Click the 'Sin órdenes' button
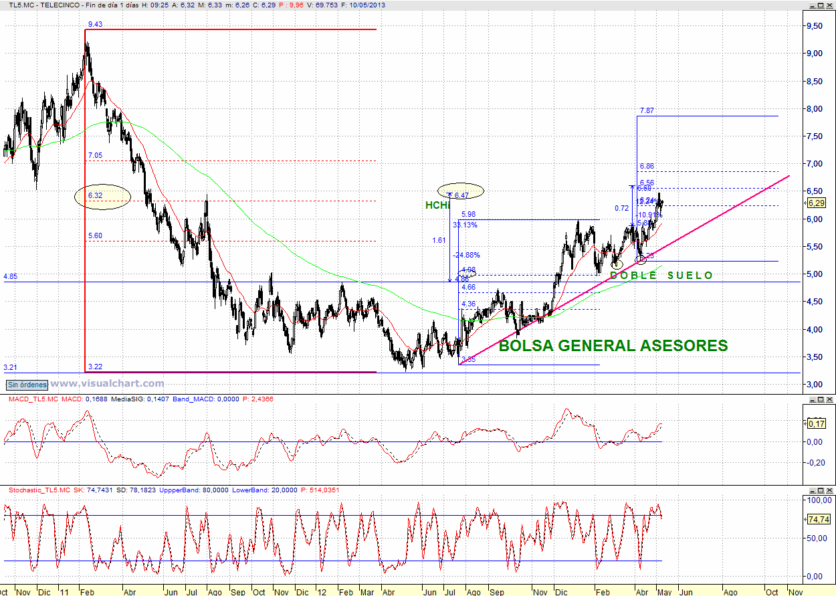The height and width of the screenshot is (596, 836). (x=27, y=385)
